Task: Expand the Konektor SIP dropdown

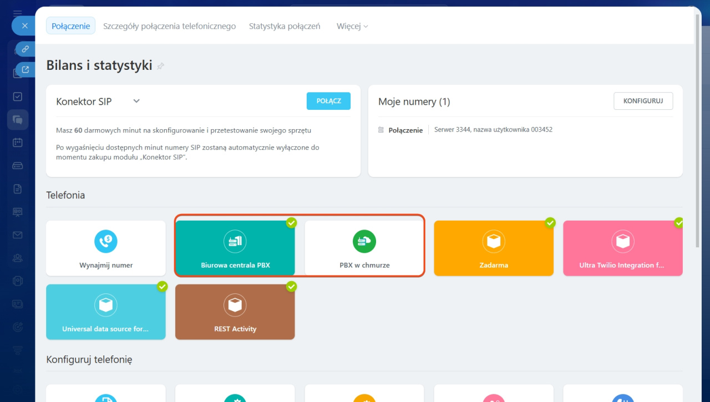Action: (136, 101)
